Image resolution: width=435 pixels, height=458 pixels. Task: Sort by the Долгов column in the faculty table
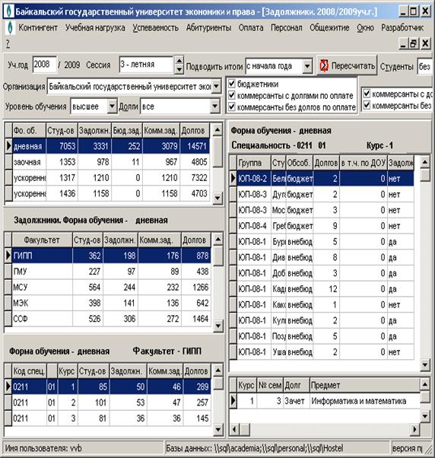196,240
